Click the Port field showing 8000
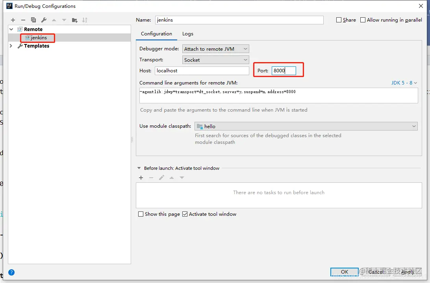This screenshot has height=283, width=430. pyautogui.click(x=284, y=71)
